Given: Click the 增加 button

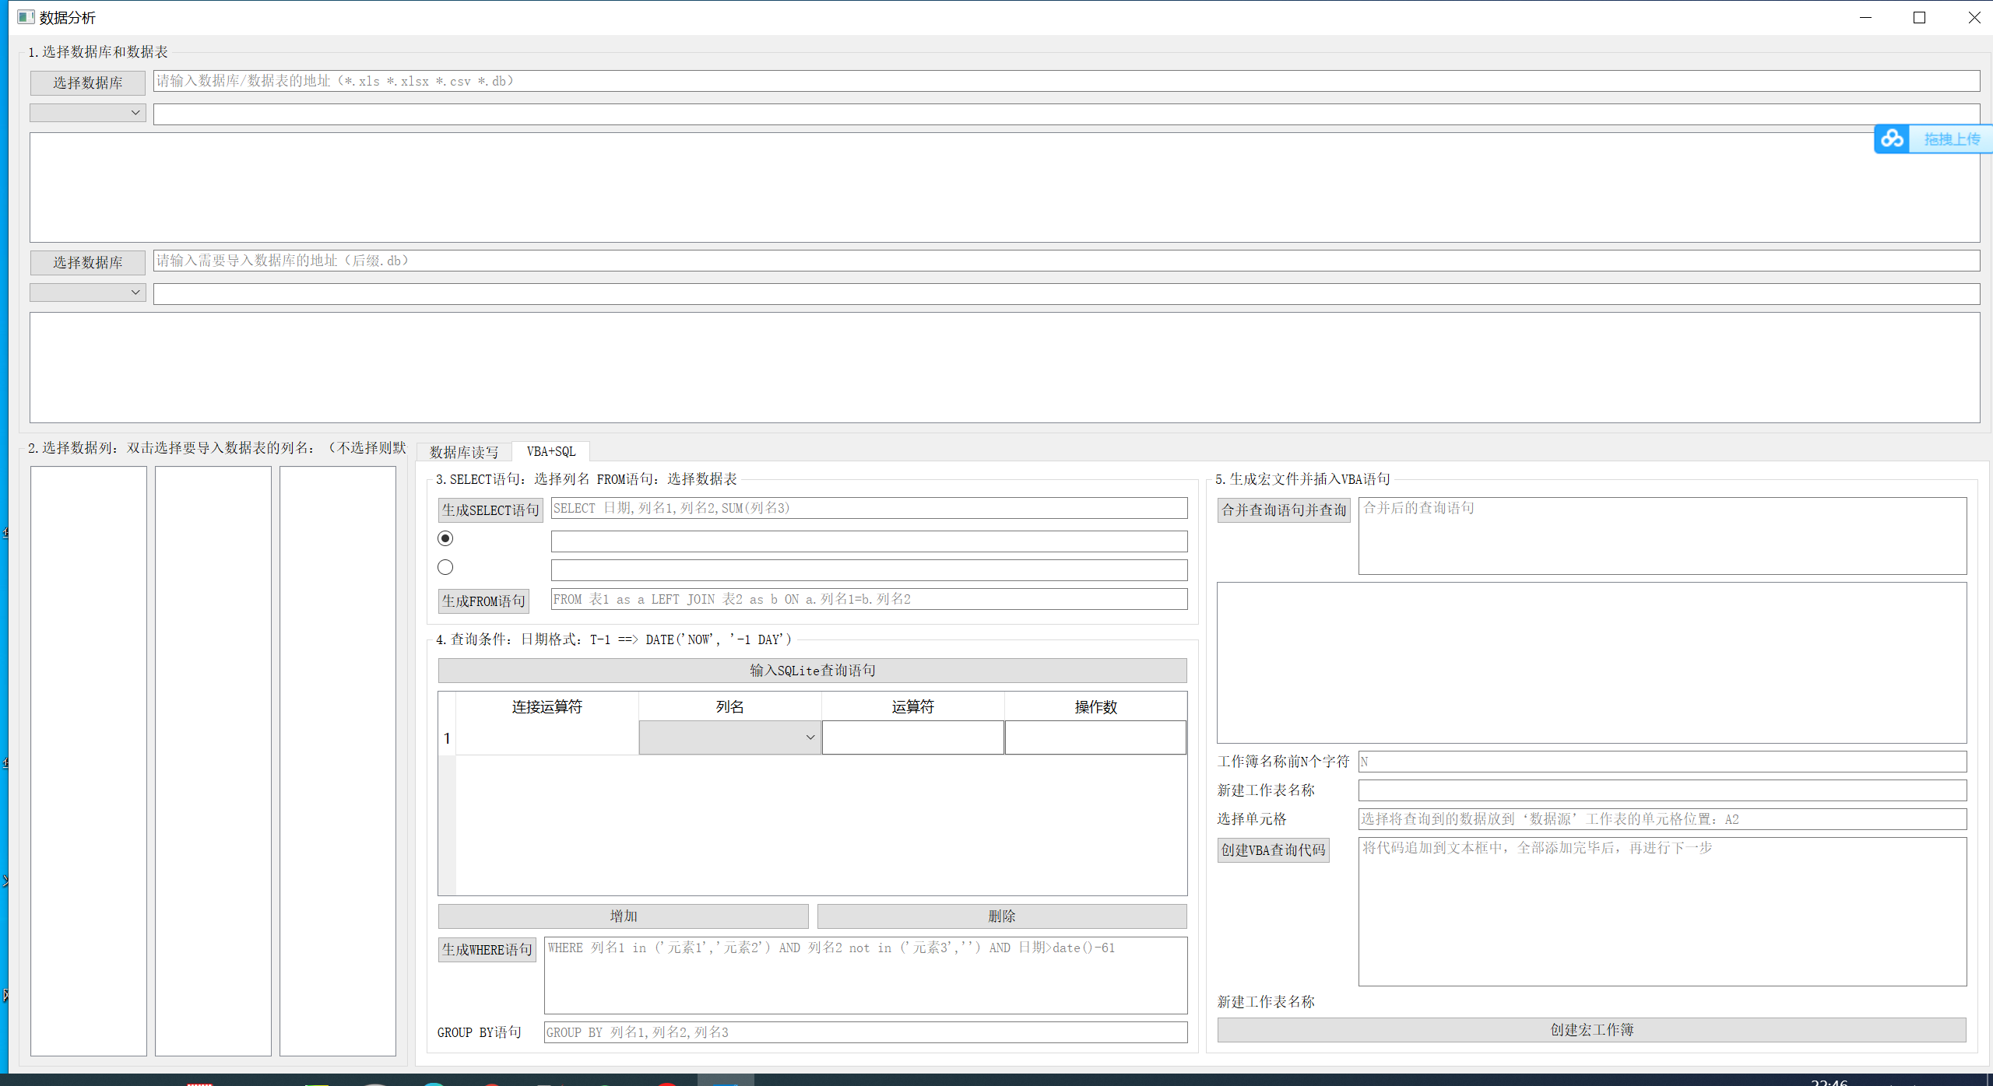Looking at the screenshot, I should pyautogui.click(x=623, y=916).
